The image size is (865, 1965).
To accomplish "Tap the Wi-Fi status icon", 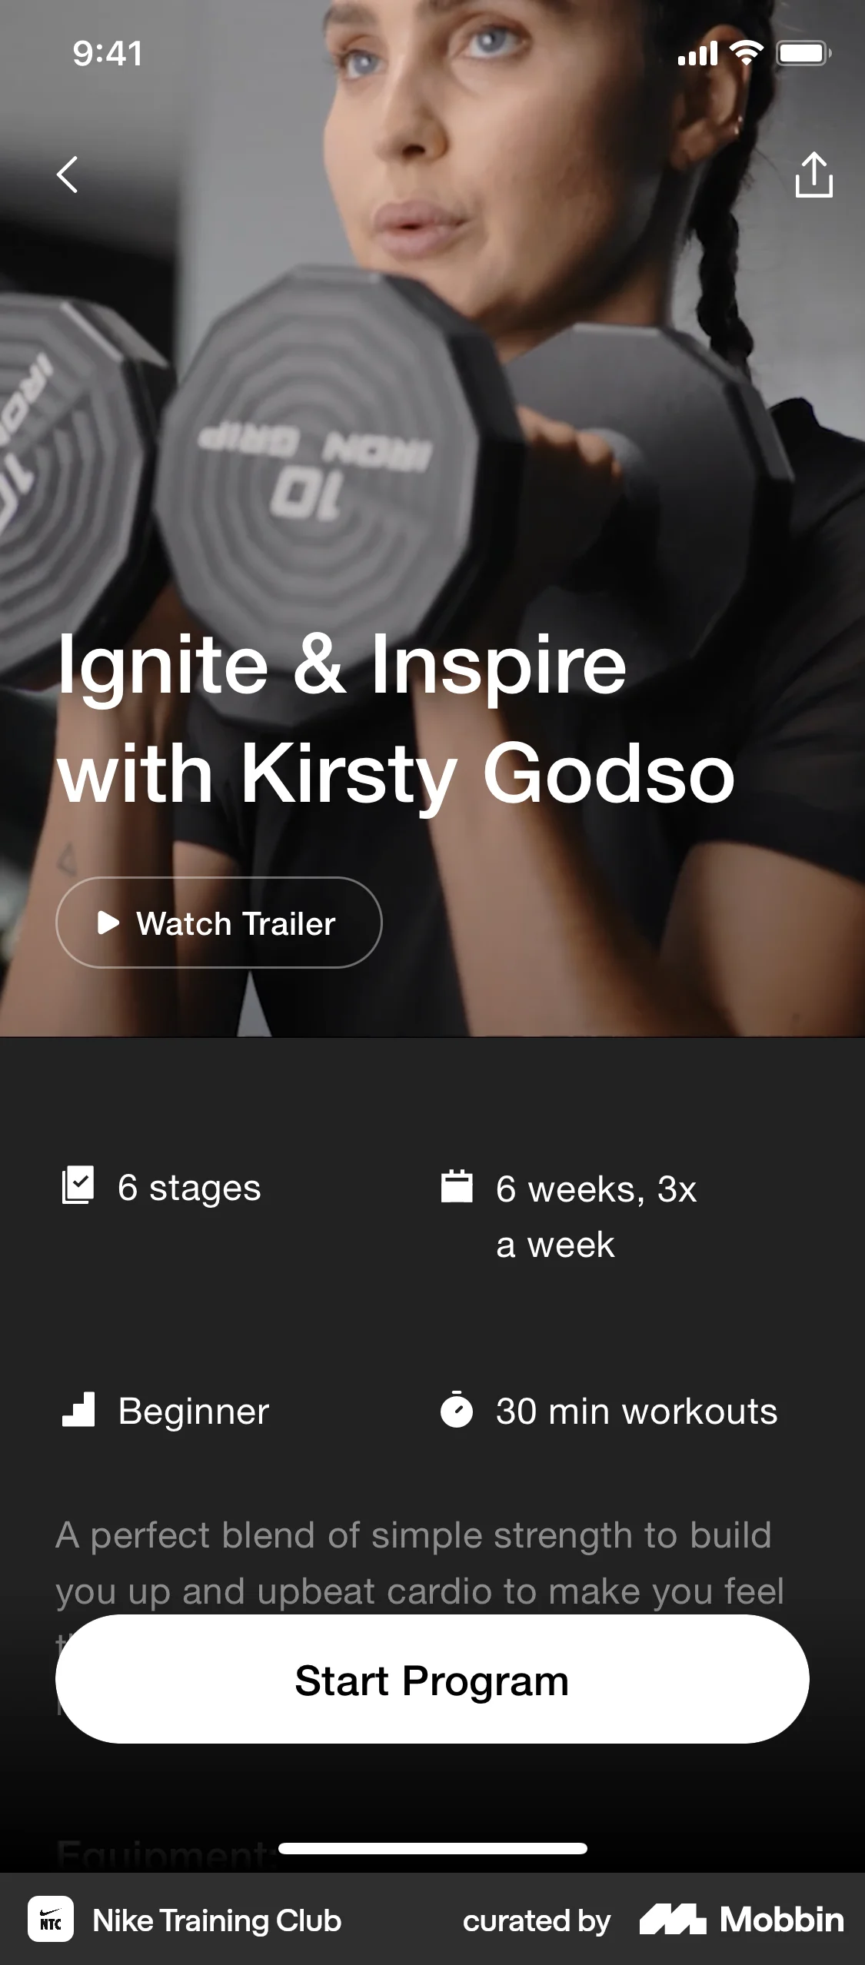I will pos(746,53).
